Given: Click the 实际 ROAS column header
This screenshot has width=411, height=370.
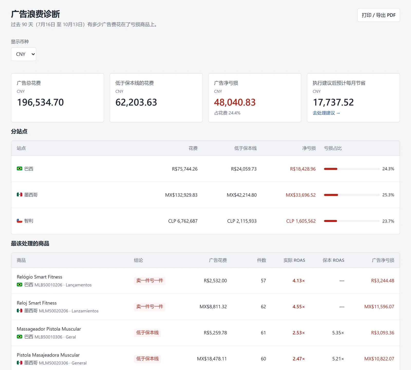Looking at the screenshot, I should click(294, 260).
